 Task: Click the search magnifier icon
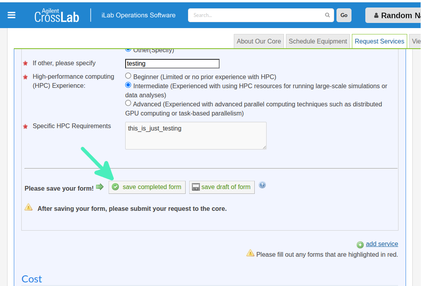pos(327,15)
